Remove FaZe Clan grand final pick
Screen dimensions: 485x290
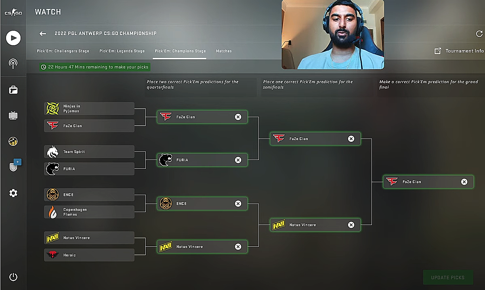click(464, 182)
